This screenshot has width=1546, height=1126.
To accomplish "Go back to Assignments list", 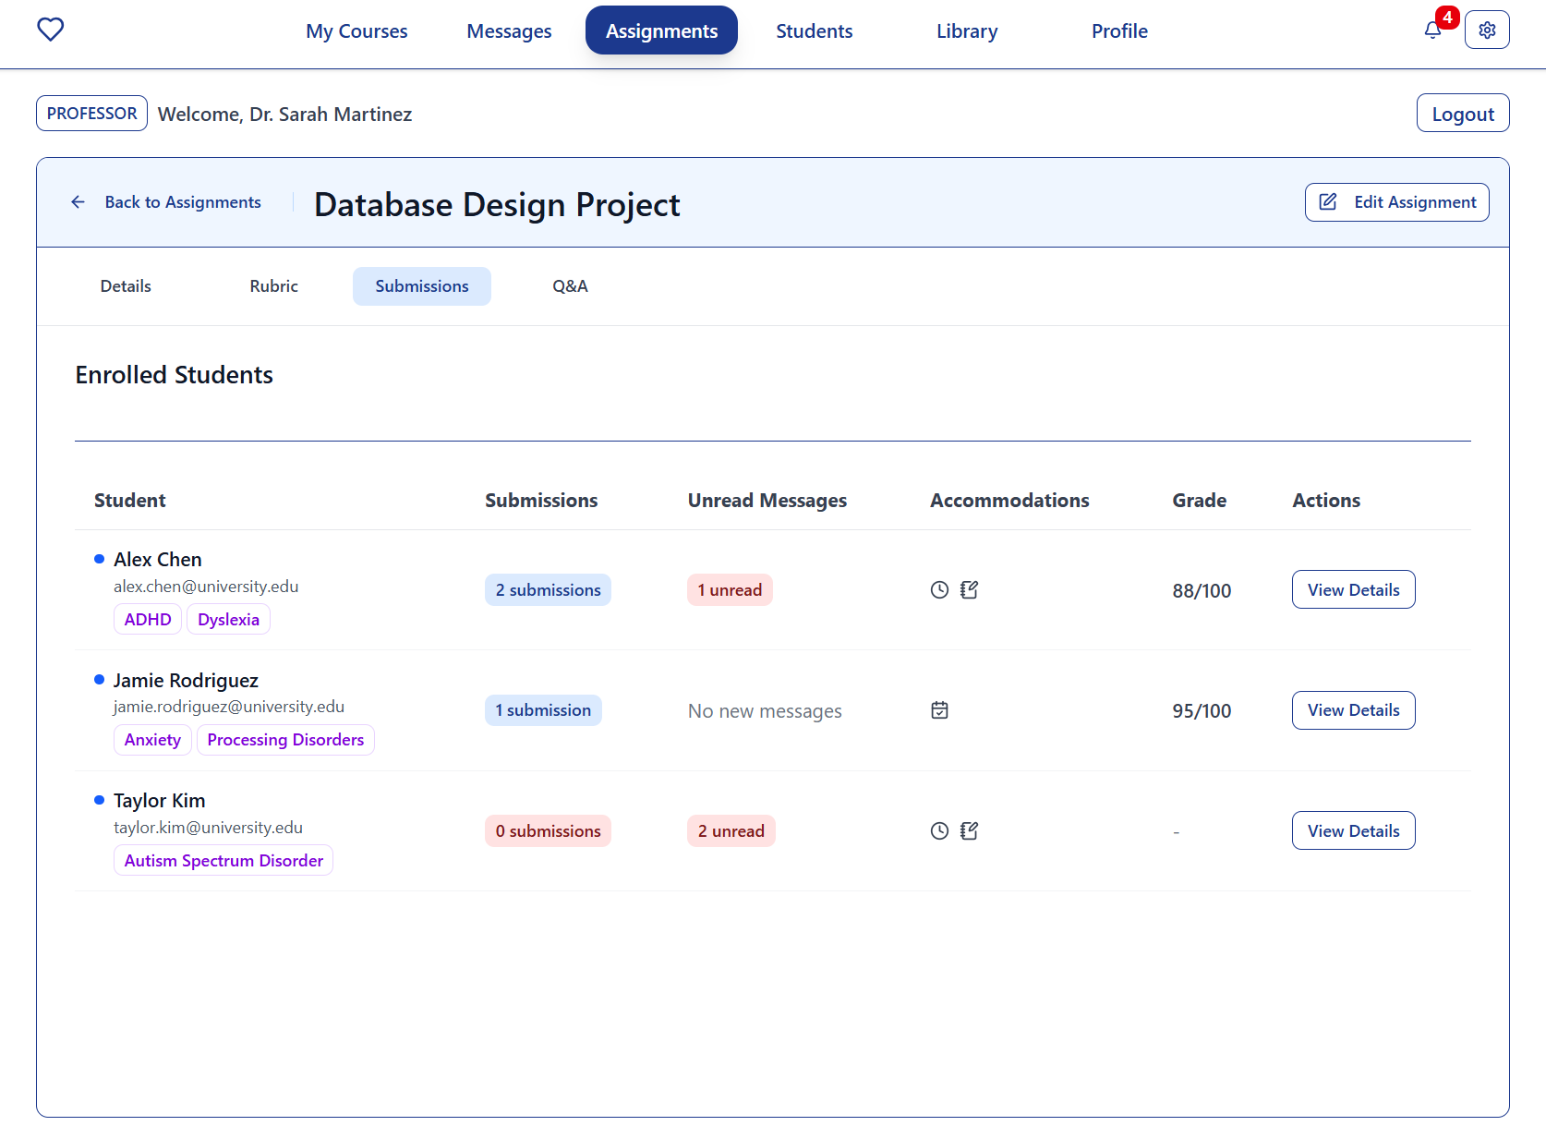I will click(166, 202).
